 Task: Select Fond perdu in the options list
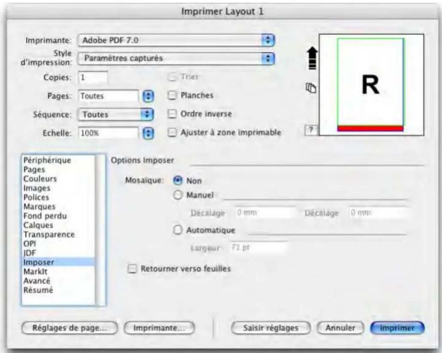(59, 216)
